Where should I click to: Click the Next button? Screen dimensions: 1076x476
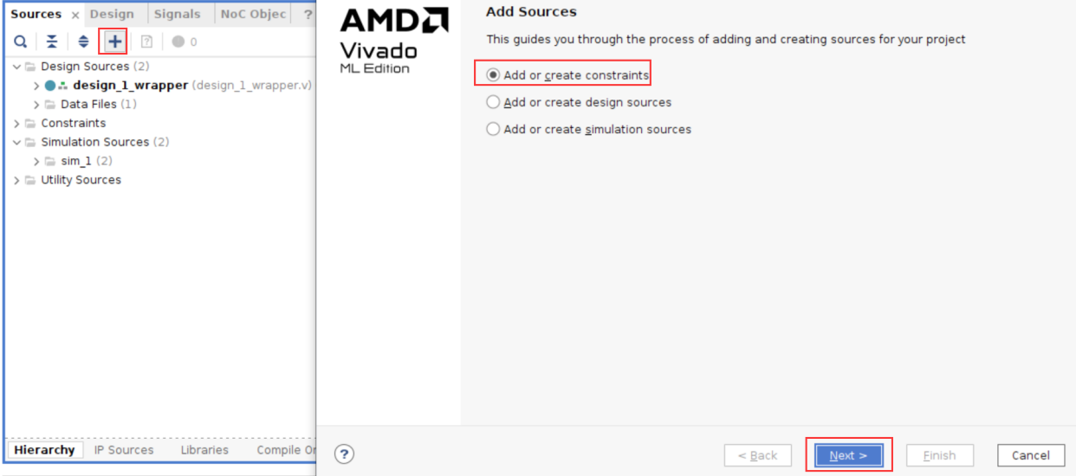click(848, 455)
